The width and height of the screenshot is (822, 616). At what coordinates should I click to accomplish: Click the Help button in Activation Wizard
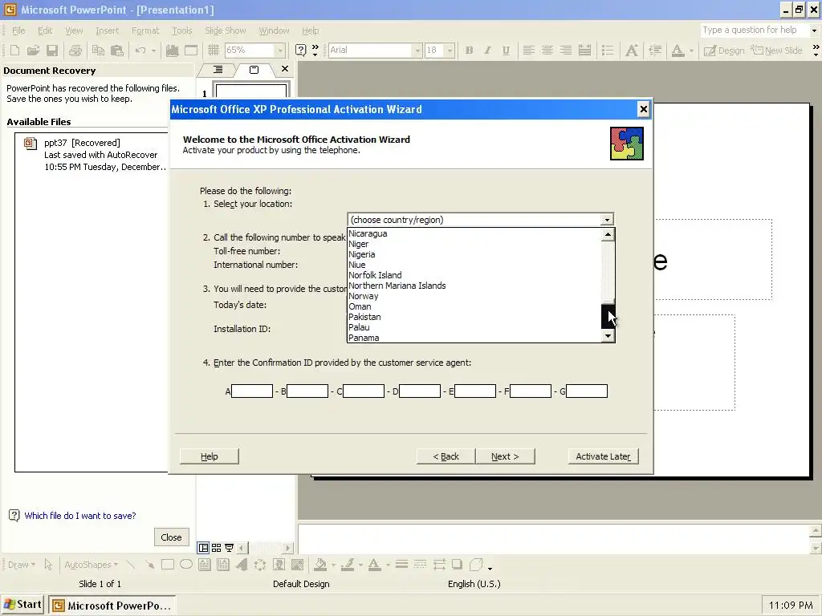210,456
